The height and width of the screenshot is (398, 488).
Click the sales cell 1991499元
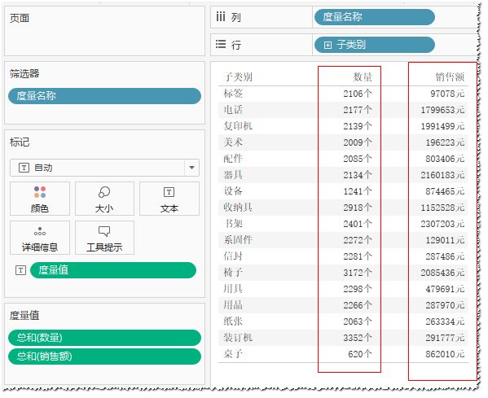(x=442, y=126)
